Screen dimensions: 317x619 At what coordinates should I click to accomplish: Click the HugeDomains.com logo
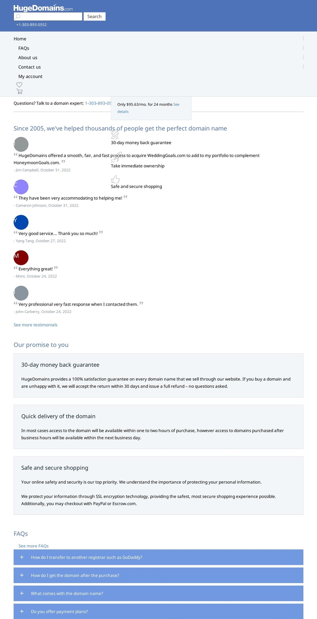click(x=43, y=8)
